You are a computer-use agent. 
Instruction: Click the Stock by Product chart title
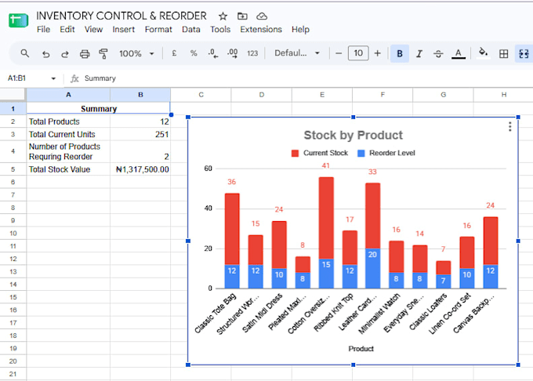click(x=354, y=136)
